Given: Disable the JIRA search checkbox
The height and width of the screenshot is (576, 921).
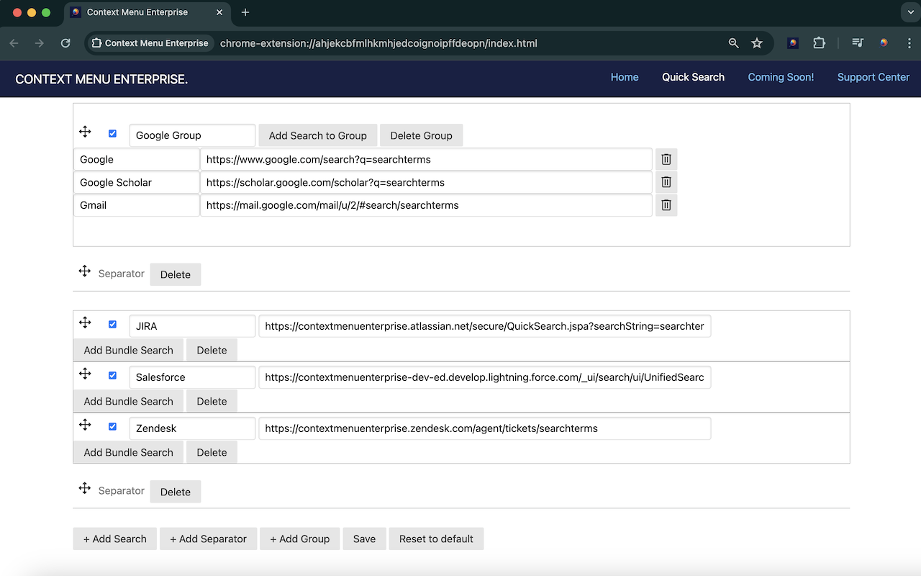Looking at the screenshot, I should pyautogui.click(x=112, y=324).
